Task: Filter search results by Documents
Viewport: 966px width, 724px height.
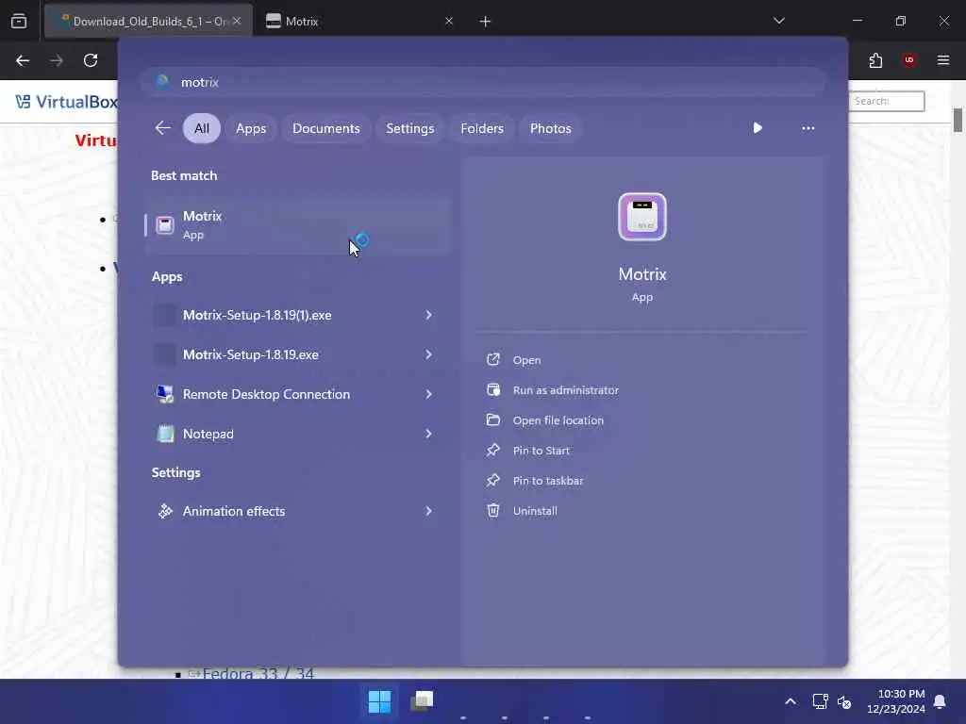Action: coord(325,128)
